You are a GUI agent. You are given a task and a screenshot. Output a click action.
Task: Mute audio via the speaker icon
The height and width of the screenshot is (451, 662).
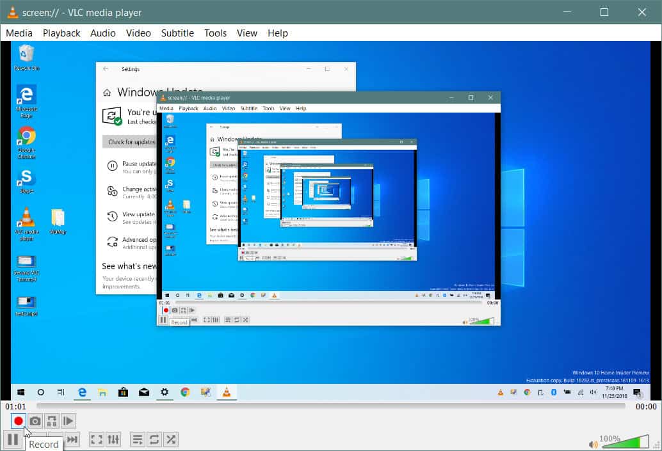pos(593,444)
